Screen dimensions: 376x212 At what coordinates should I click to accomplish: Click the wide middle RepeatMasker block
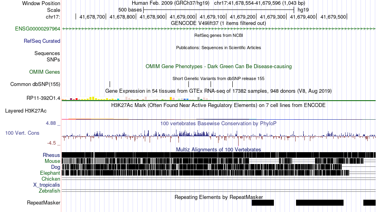320,202
